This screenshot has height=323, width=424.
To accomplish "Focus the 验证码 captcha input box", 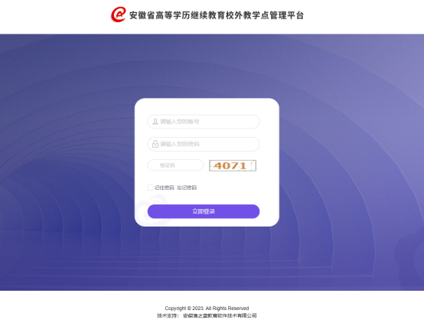I will [x=175, y=165].
